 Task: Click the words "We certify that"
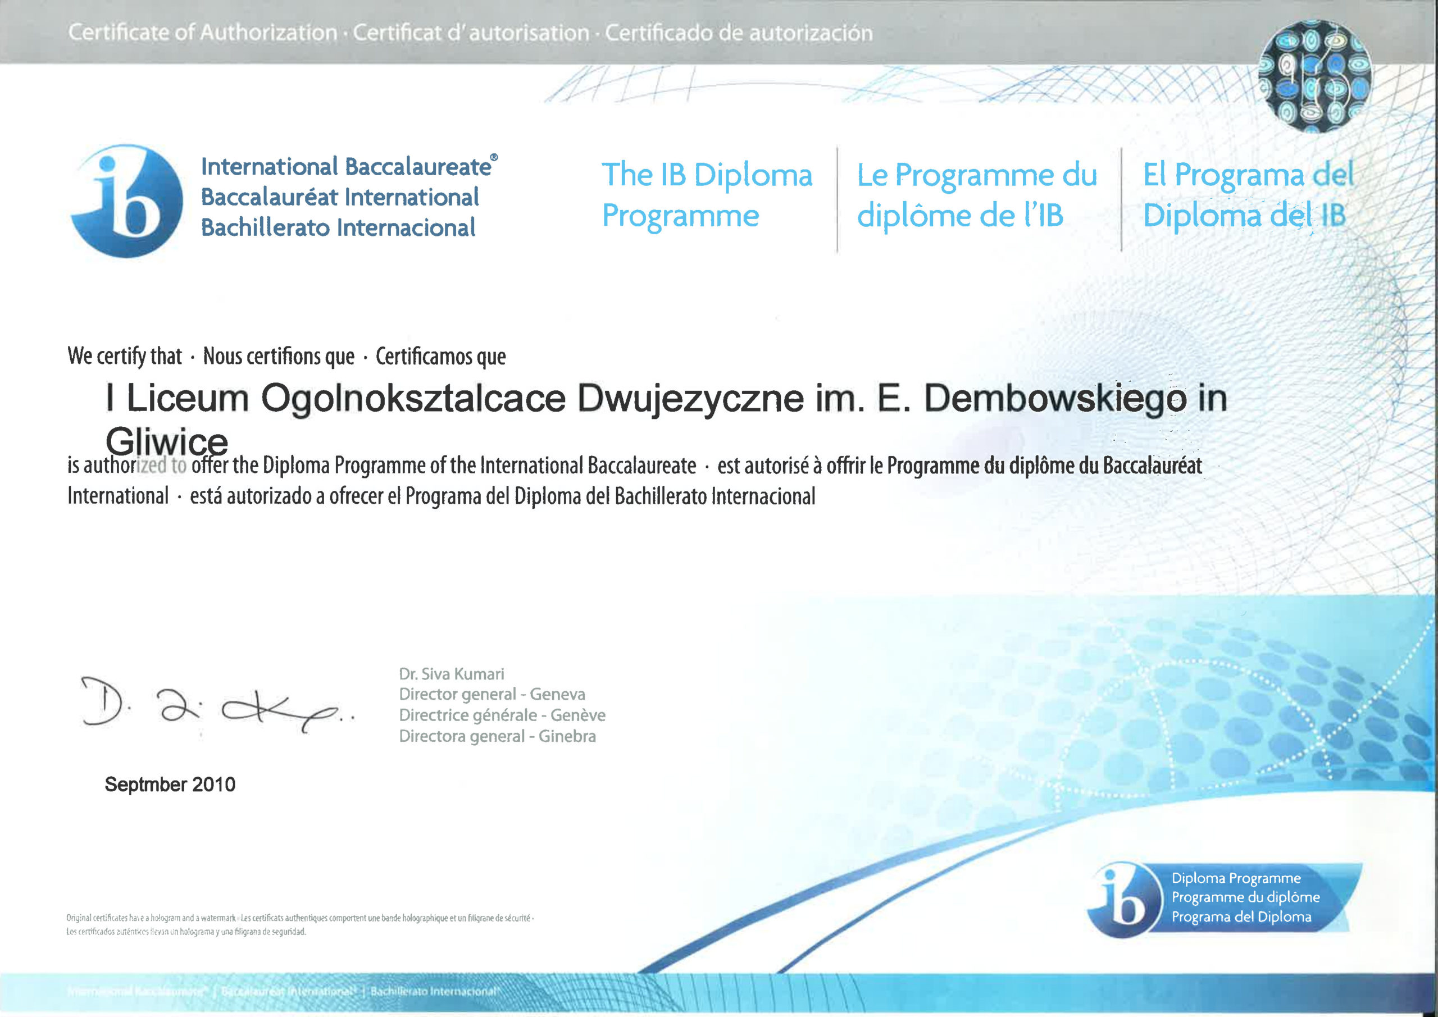coord(124,357)
